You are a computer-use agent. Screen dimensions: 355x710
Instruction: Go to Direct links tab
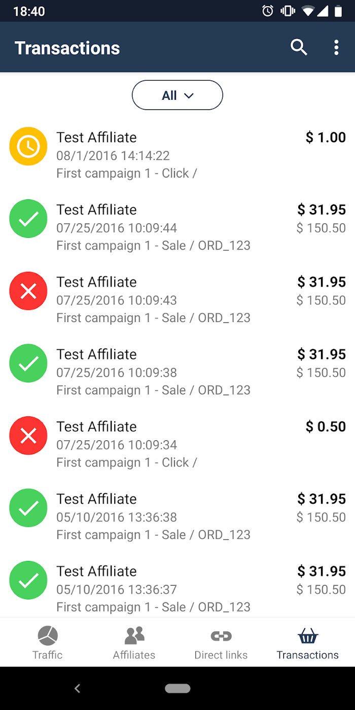(221, 643)
